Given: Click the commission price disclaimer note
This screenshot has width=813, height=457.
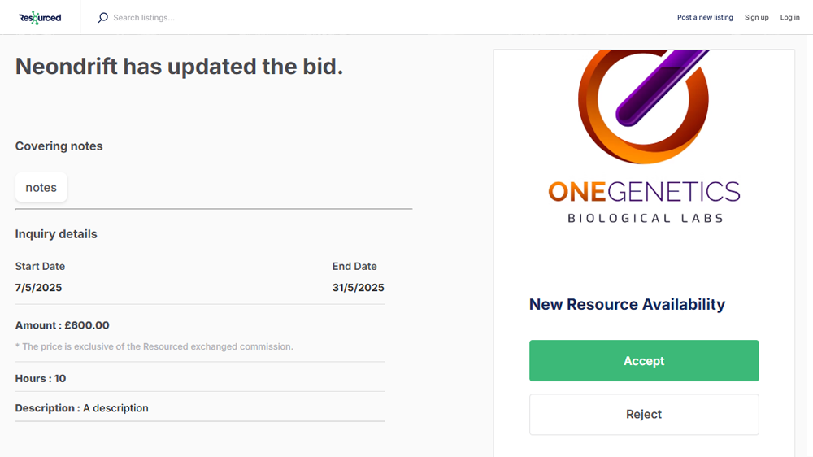Looking at the screenshot, I should [154, 346].
